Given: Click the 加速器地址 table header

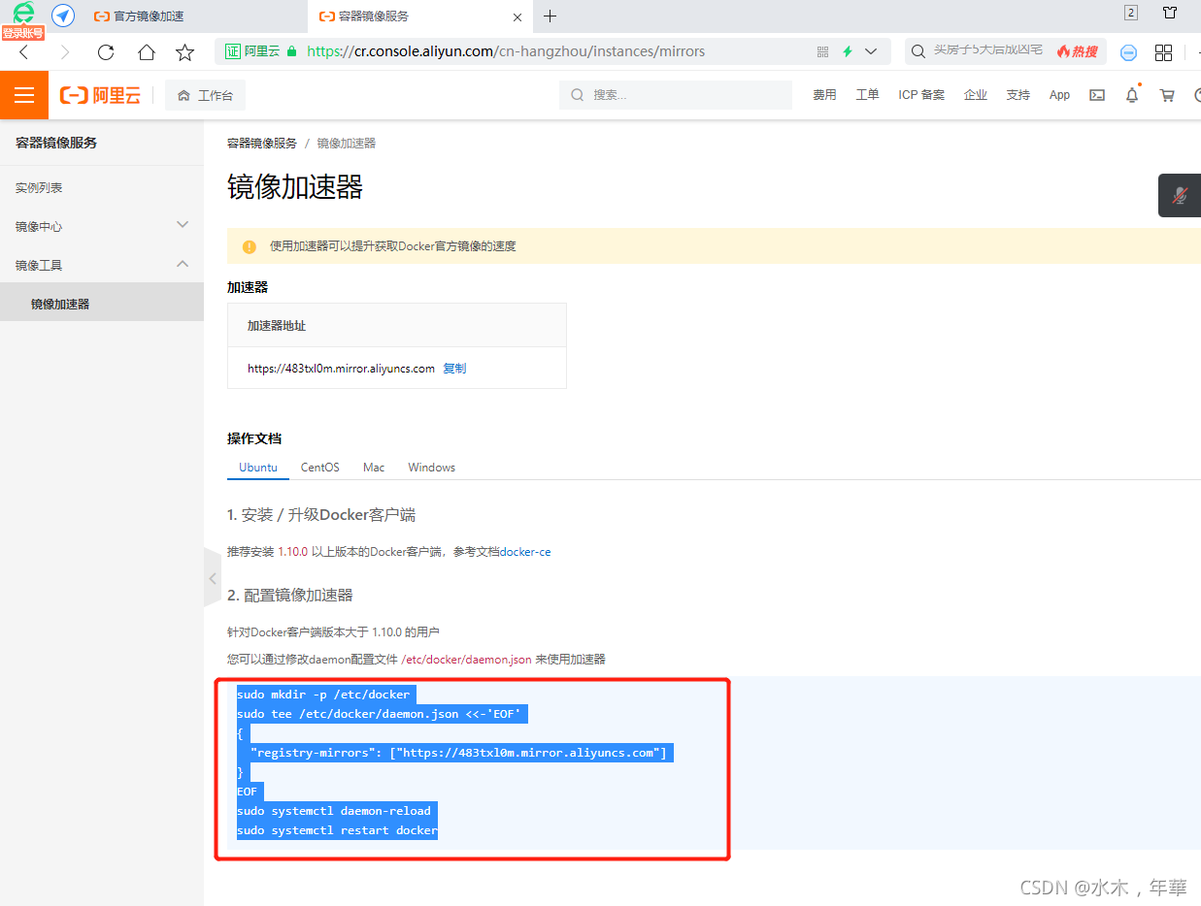Looking at the screenshot, I should click(277, 326).
